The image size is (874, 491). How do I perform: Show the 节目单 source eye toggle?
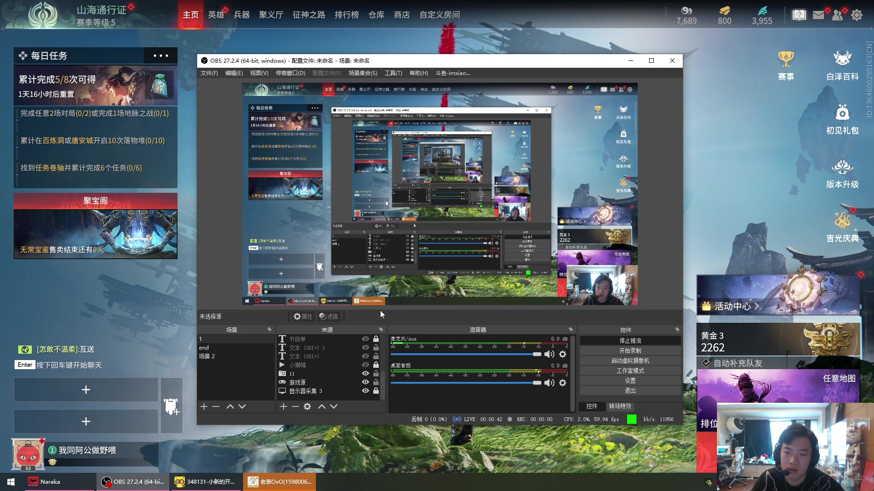pos(365,339)
